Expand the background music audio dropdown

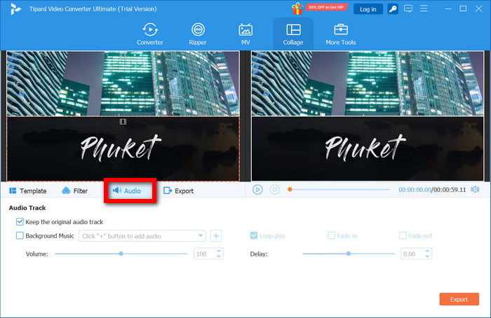click(201, 236)
